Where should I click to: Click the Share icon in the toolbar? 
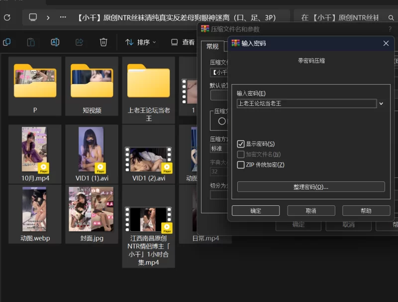coord(79,42)
